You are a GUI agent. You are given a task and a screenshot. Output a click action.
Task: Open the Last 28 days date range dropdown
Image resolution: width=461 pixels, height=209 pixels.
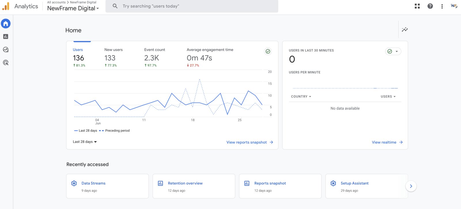point(85,142)
